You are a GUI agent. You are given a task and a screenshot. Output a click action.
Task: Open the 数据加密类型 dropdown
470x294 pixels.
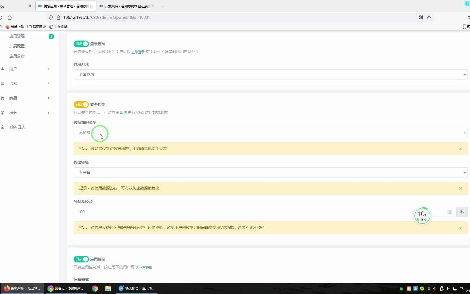point(271,133)
